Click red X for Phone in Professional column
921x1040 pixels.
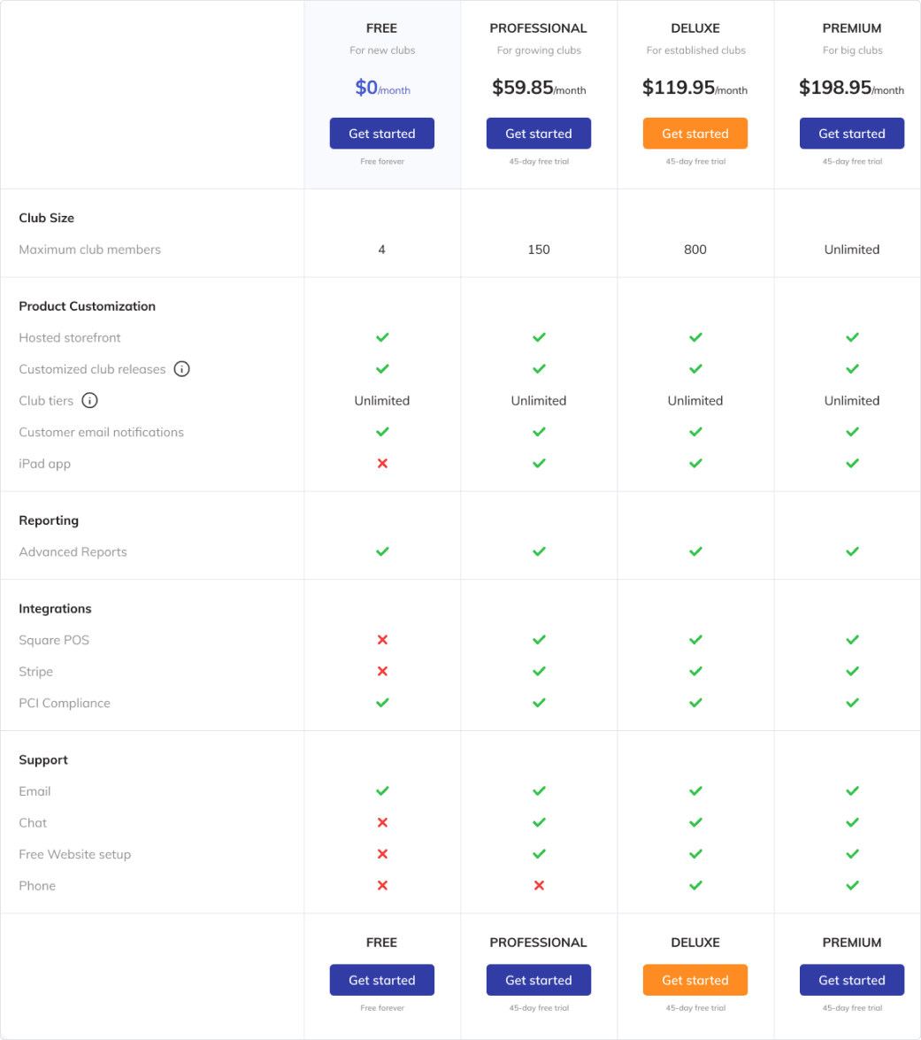click(539, 885)
